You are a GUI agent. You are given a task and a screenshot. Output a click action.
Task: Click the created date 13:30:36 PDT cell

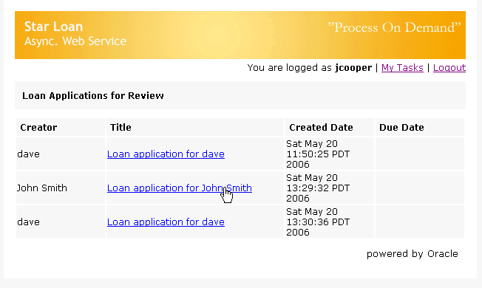(x=330, y=222)
